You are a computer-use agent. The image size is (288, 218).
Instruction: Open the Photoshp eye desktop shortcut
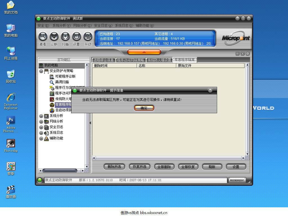(11, 146)
